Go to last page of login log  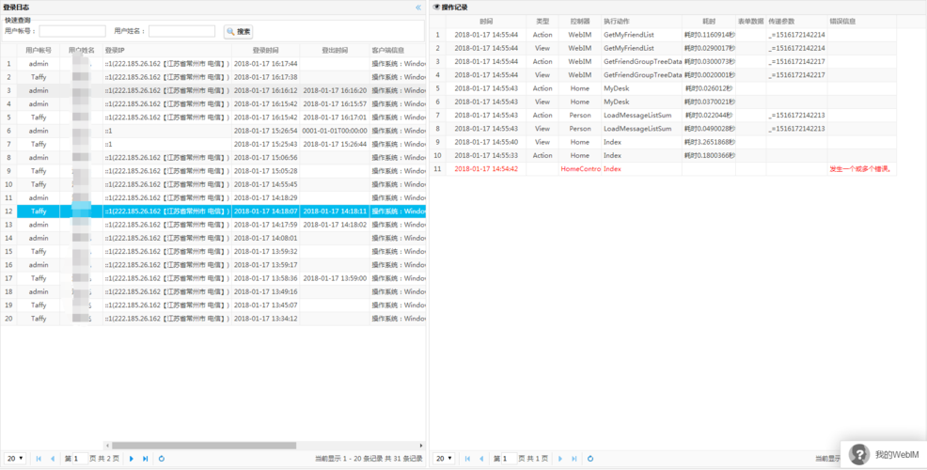146,458
